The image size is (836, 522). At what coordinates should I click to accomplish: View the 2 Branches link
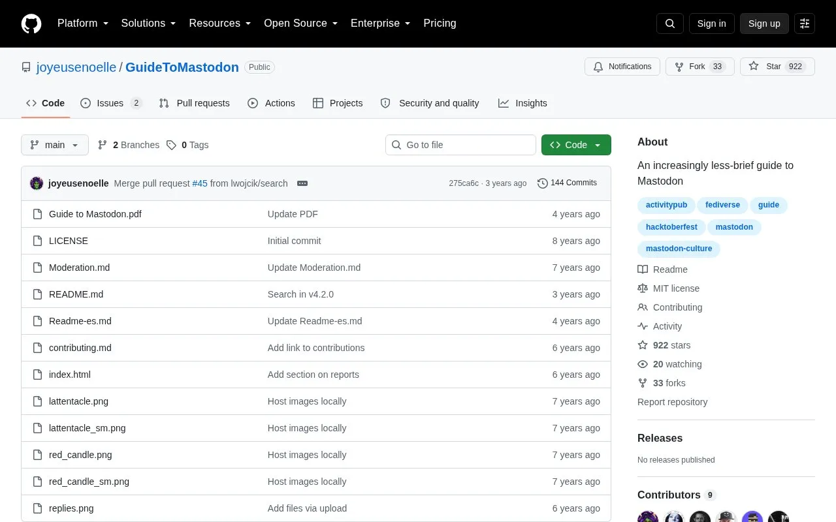[129, 145]
